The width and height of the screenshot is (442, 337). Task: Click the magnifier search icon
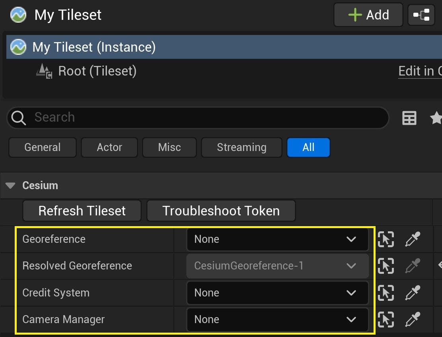pos(19,118)
